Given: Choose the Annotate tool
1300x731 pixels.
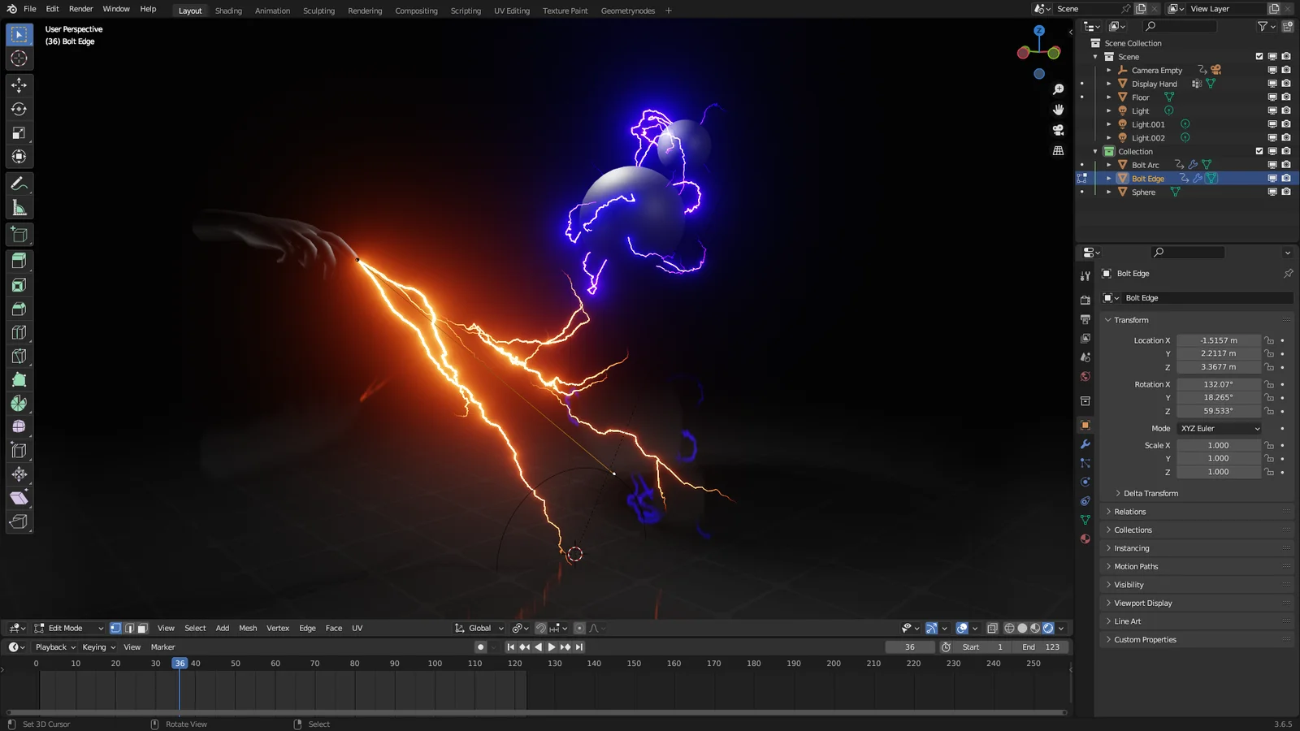Looking at the screenshot, I should point(19,183).
